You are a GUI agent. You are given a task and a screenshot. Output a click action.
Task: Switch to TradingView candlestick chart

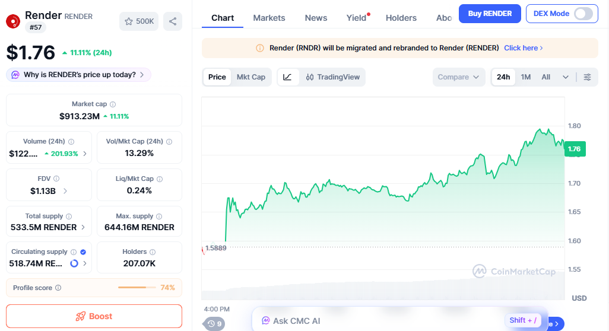pyautogui.click(x=333, y=77)
